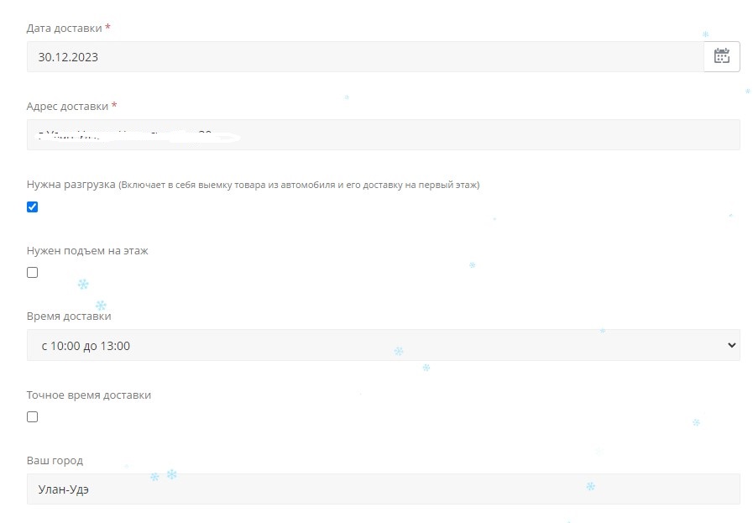Uncheck the Нужна разгрузка checkbox

point(33,207)
